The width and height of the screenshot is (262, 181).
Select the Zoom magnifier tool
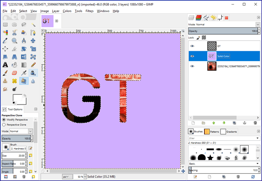[14, 41]
